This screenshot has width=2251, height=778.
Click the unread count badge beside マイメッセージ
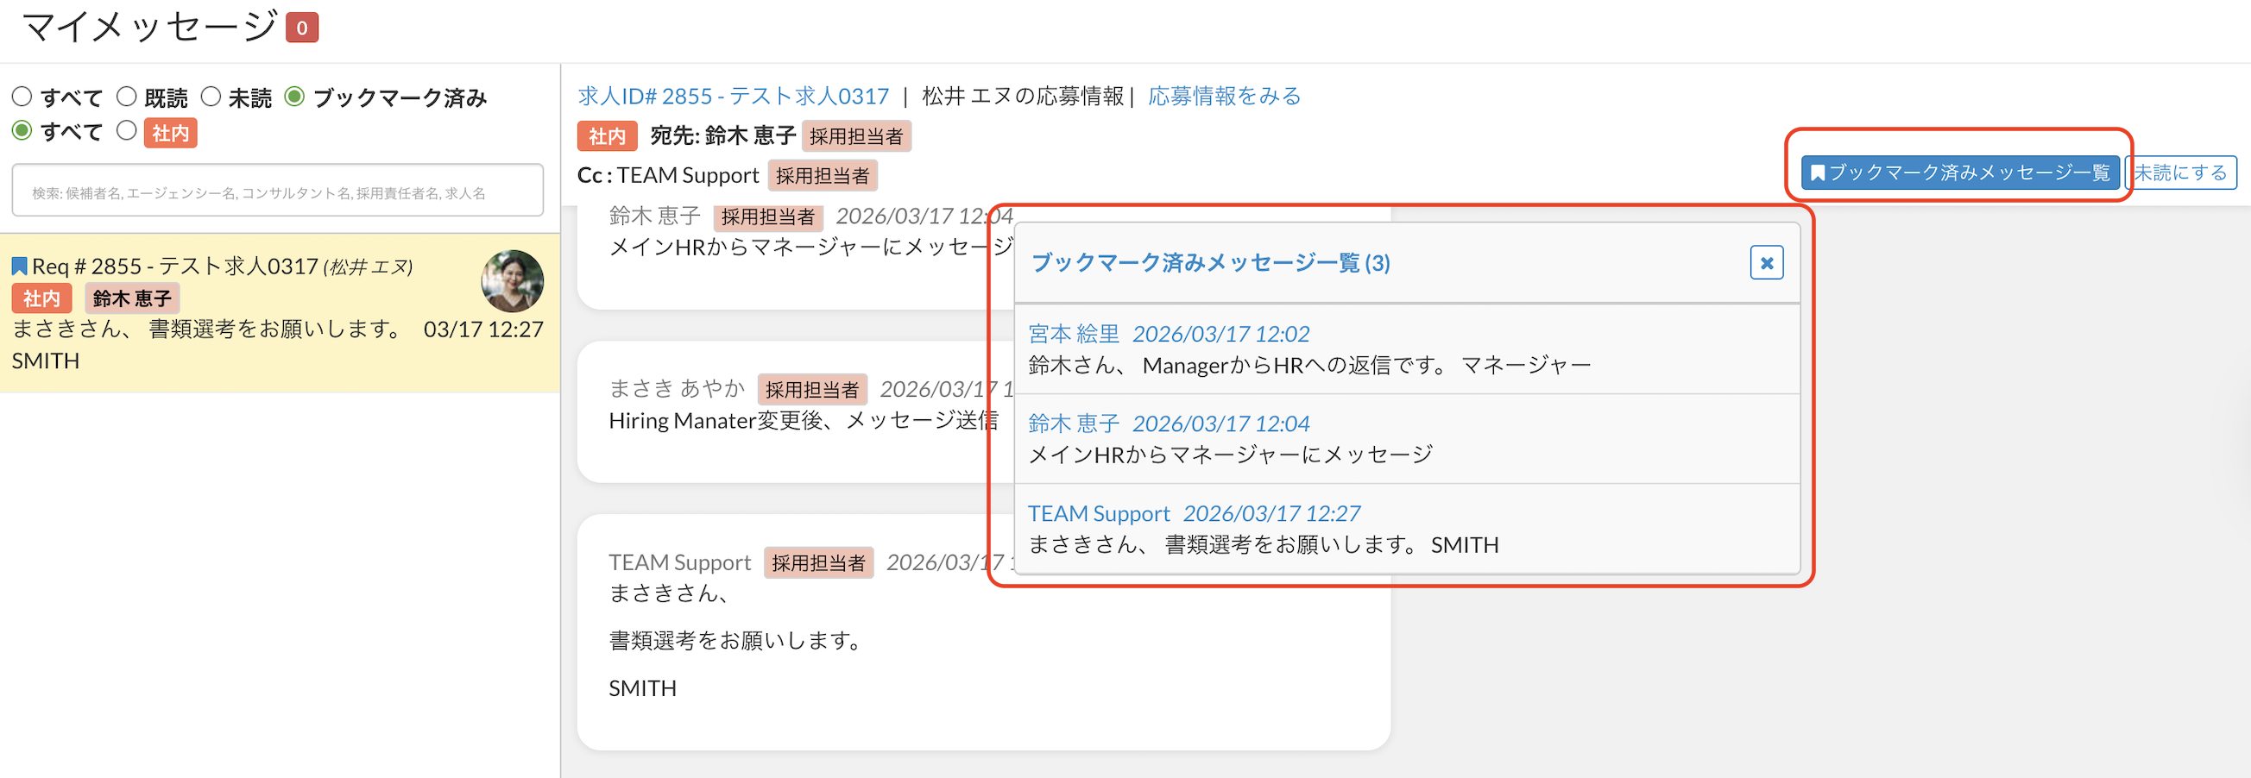(301, 28)
